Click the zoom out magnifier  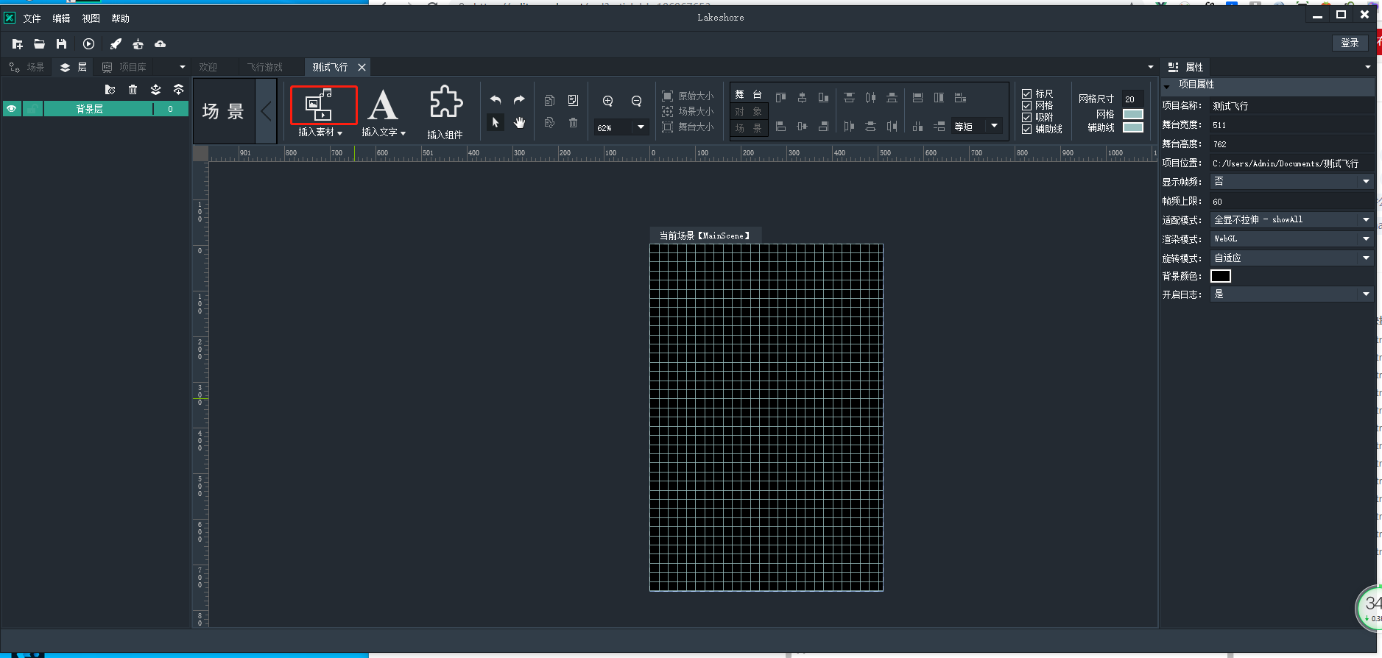point(636,101)
